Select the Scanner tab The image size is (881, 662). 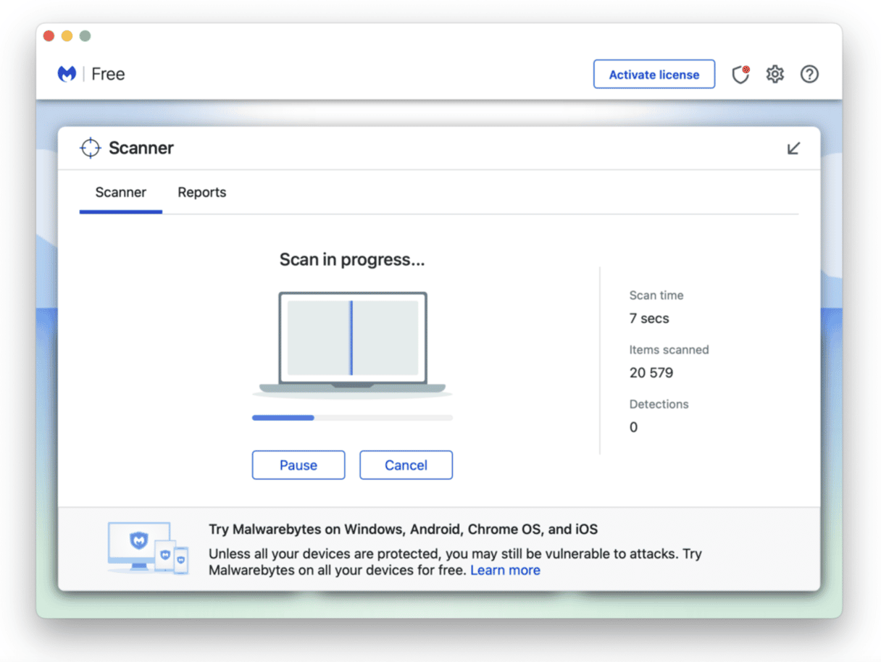[x=120, y=192]
